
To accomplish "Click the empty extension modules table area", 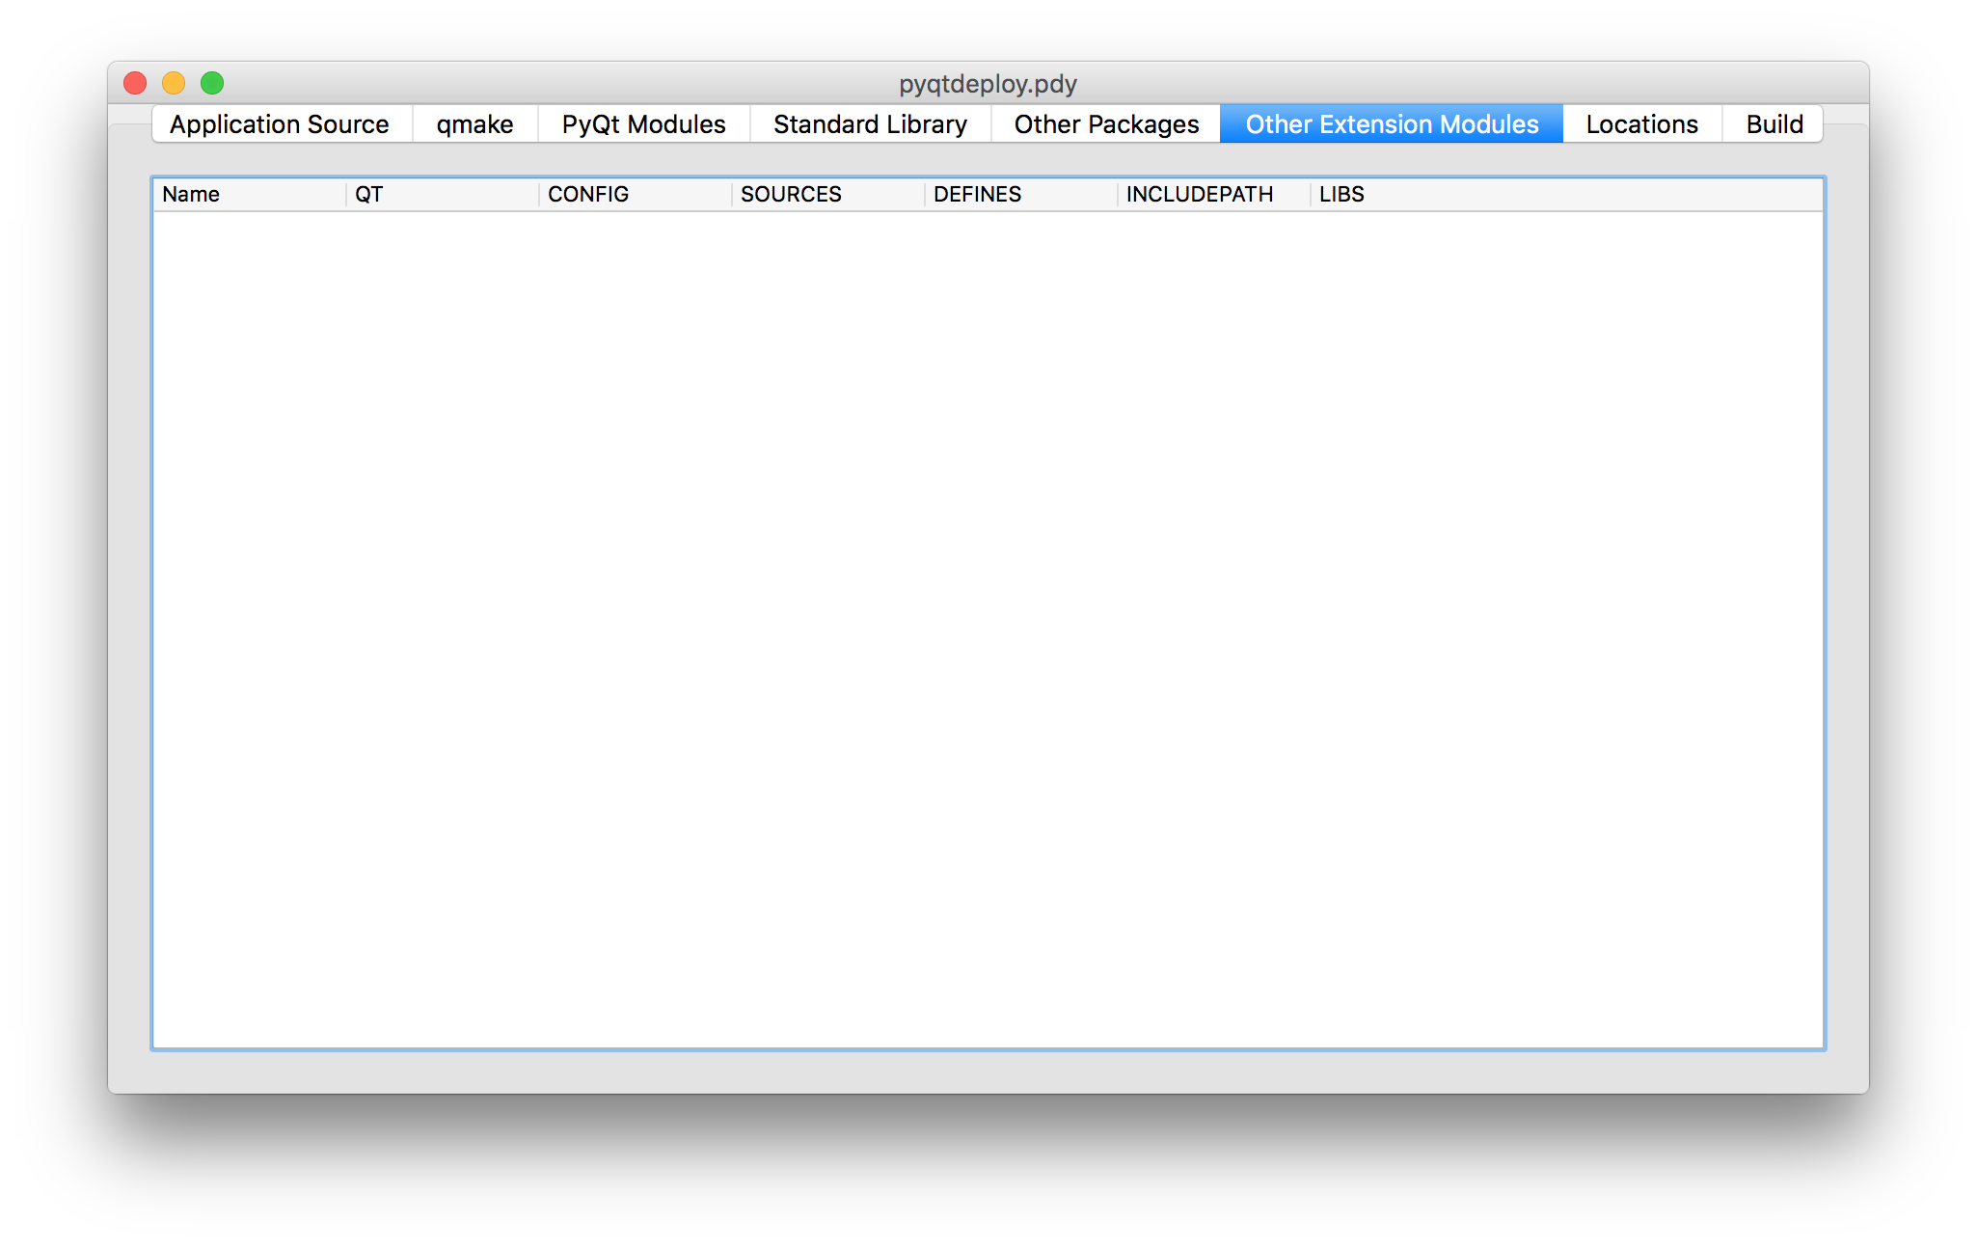I will pos(988,627).
